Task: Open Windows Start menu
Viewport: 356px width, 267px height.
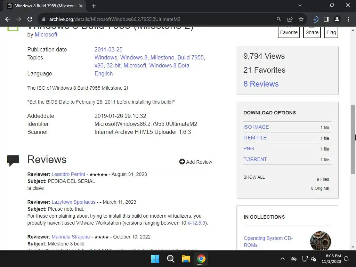Action: (x=155, y=259)
